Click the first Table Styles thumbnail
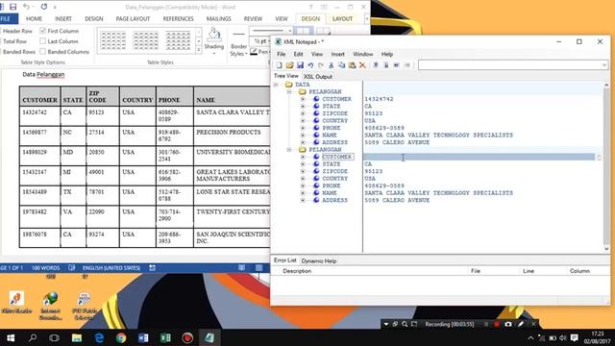Screen dimensions: 615x346 [113, 40]
